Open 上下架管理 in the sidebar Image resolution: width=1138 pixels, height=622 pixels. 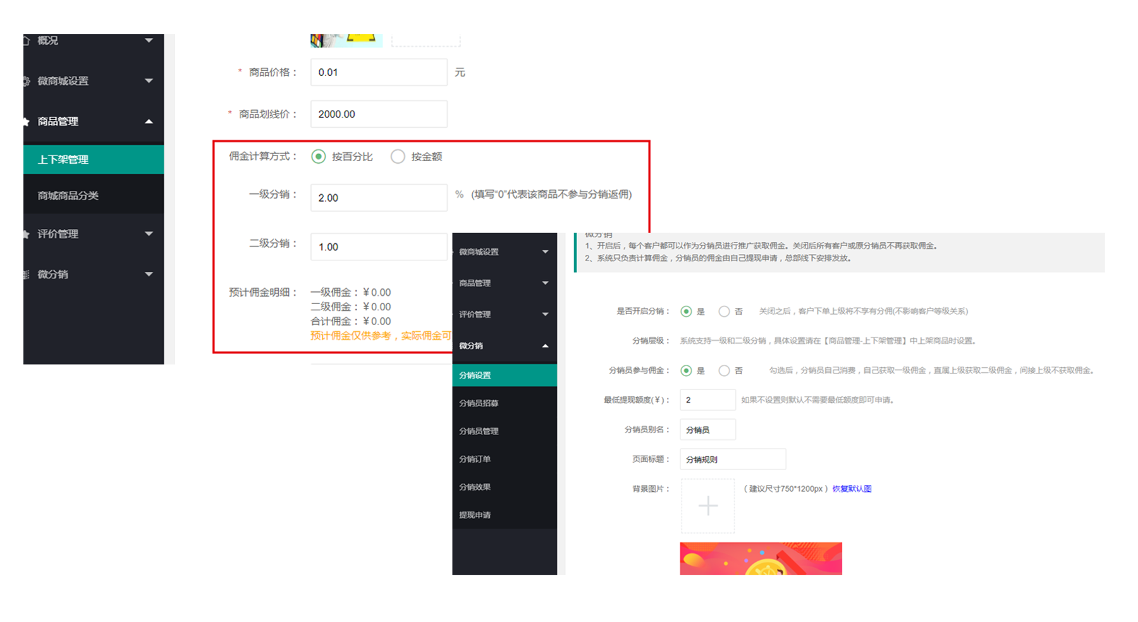63,159
